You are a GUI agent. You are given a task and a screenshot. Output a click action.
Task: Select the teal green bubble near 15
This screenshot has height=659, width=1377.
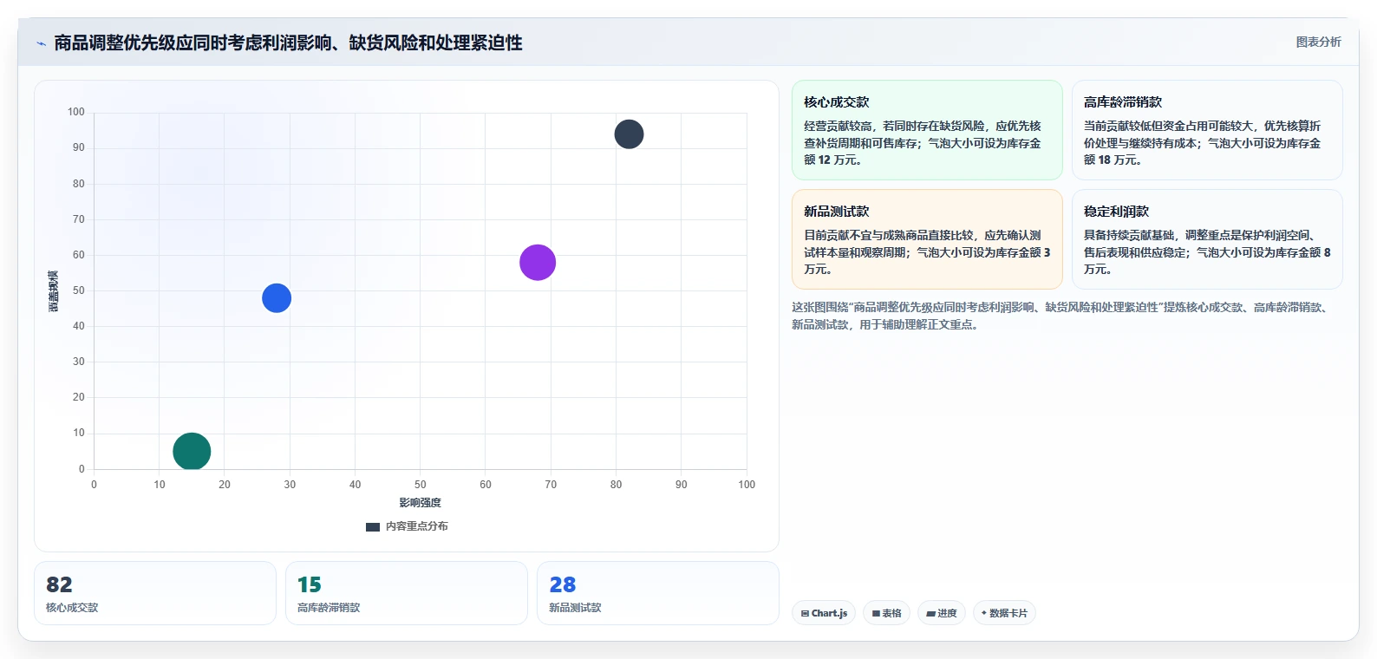coord(192,451)
